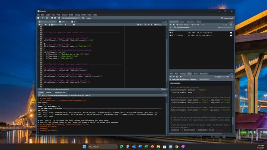Click the taskbar Search box
267x150 pixels.
pos(99,147)
